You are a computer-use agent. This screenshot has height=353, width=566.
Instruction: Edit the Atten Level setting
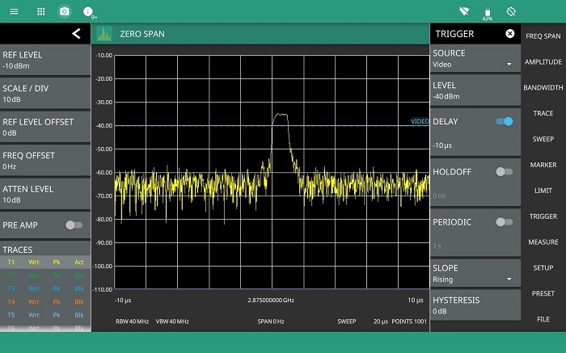tap(45, 194)
